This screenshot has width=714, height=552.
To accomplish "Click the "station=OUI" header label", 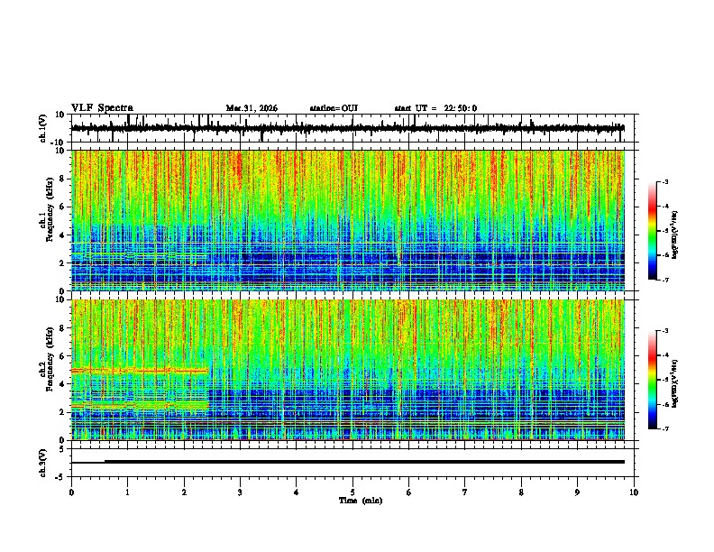I will click(334, 108).
